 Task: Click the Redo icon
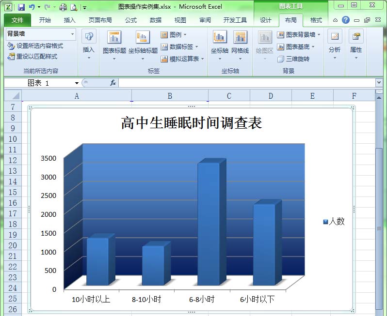[47, 7]
